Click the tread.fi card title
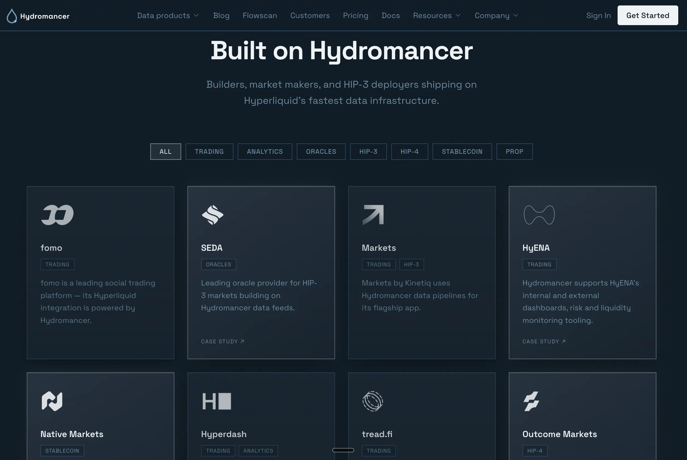 [x=377, y=434]
